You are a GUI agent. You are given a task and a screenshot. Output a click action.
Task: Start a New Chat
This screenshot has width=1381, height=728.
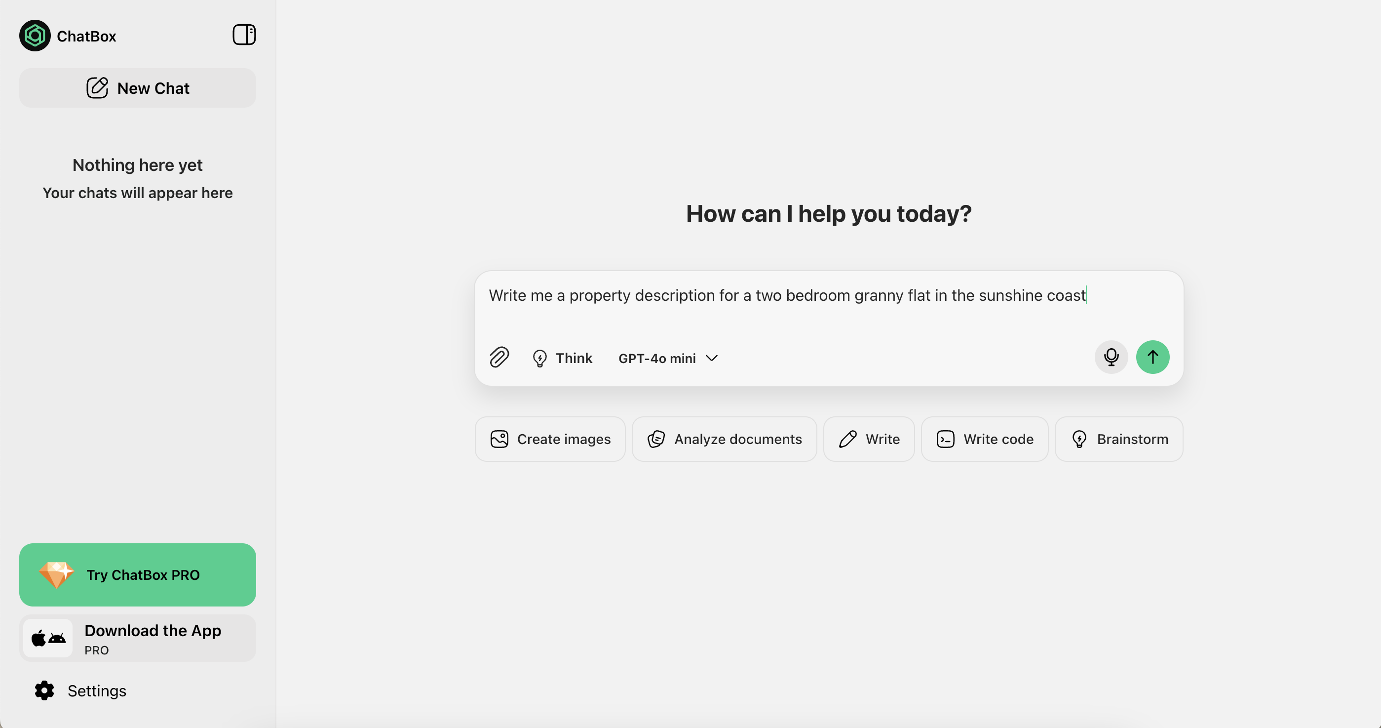(x=138, y=88)
